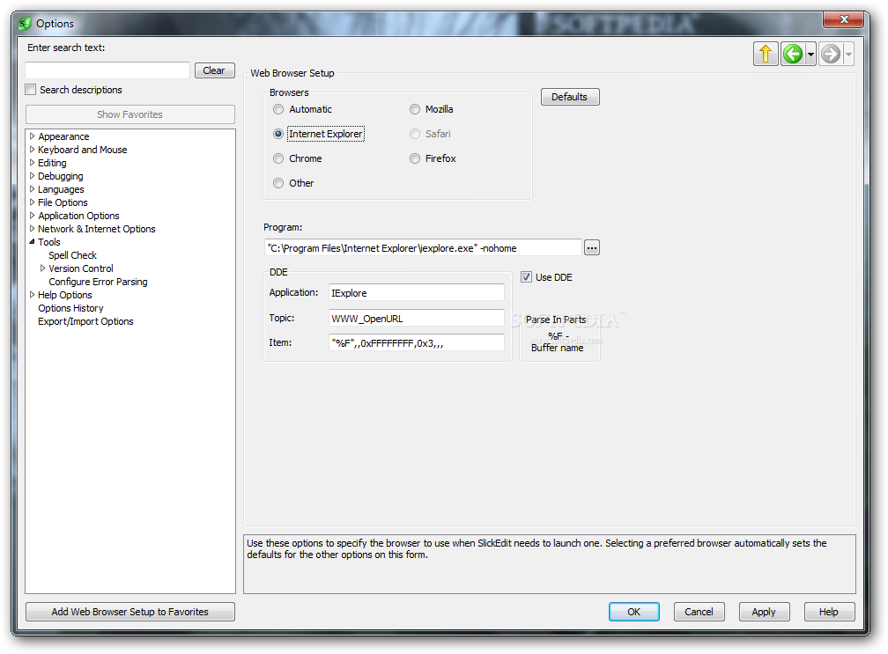
Task: Expand the Keyboard and Mouse node
Action: click(33, 150)
